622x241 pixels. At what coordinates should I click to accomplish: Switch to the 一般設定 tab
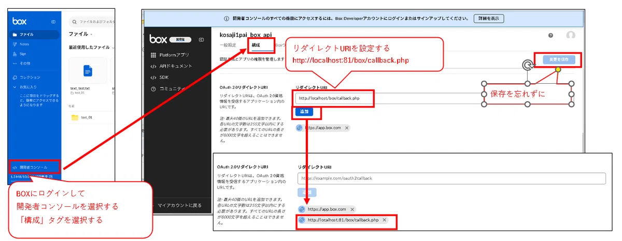pyautogui.click(x=228, y=46)
